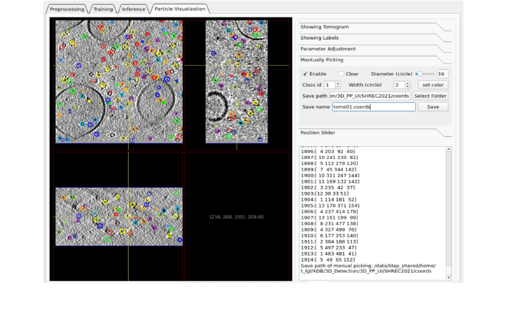The height and width of the screenshot is (317, 527).
Task: Uncheck the Enable checkbox
Action: (305, 74)
